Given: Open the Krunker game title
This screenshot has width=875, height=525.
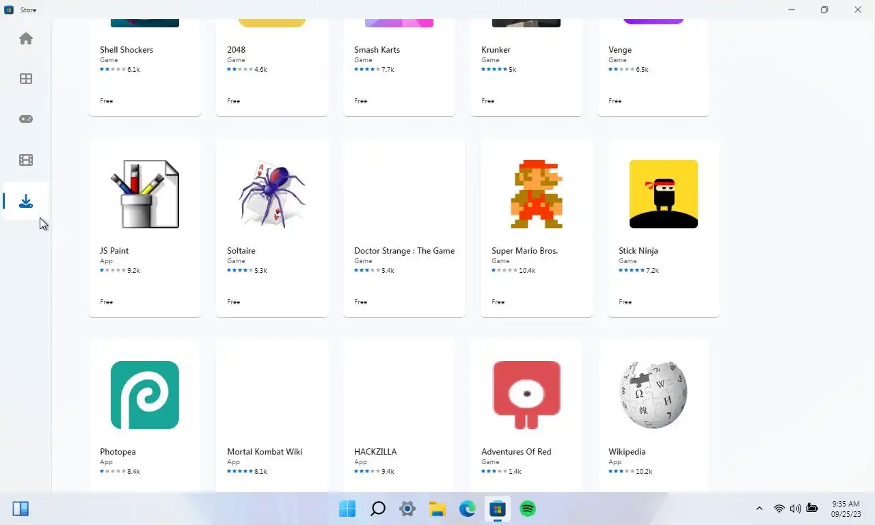Looking at the screenshot, I should (496, 50).
